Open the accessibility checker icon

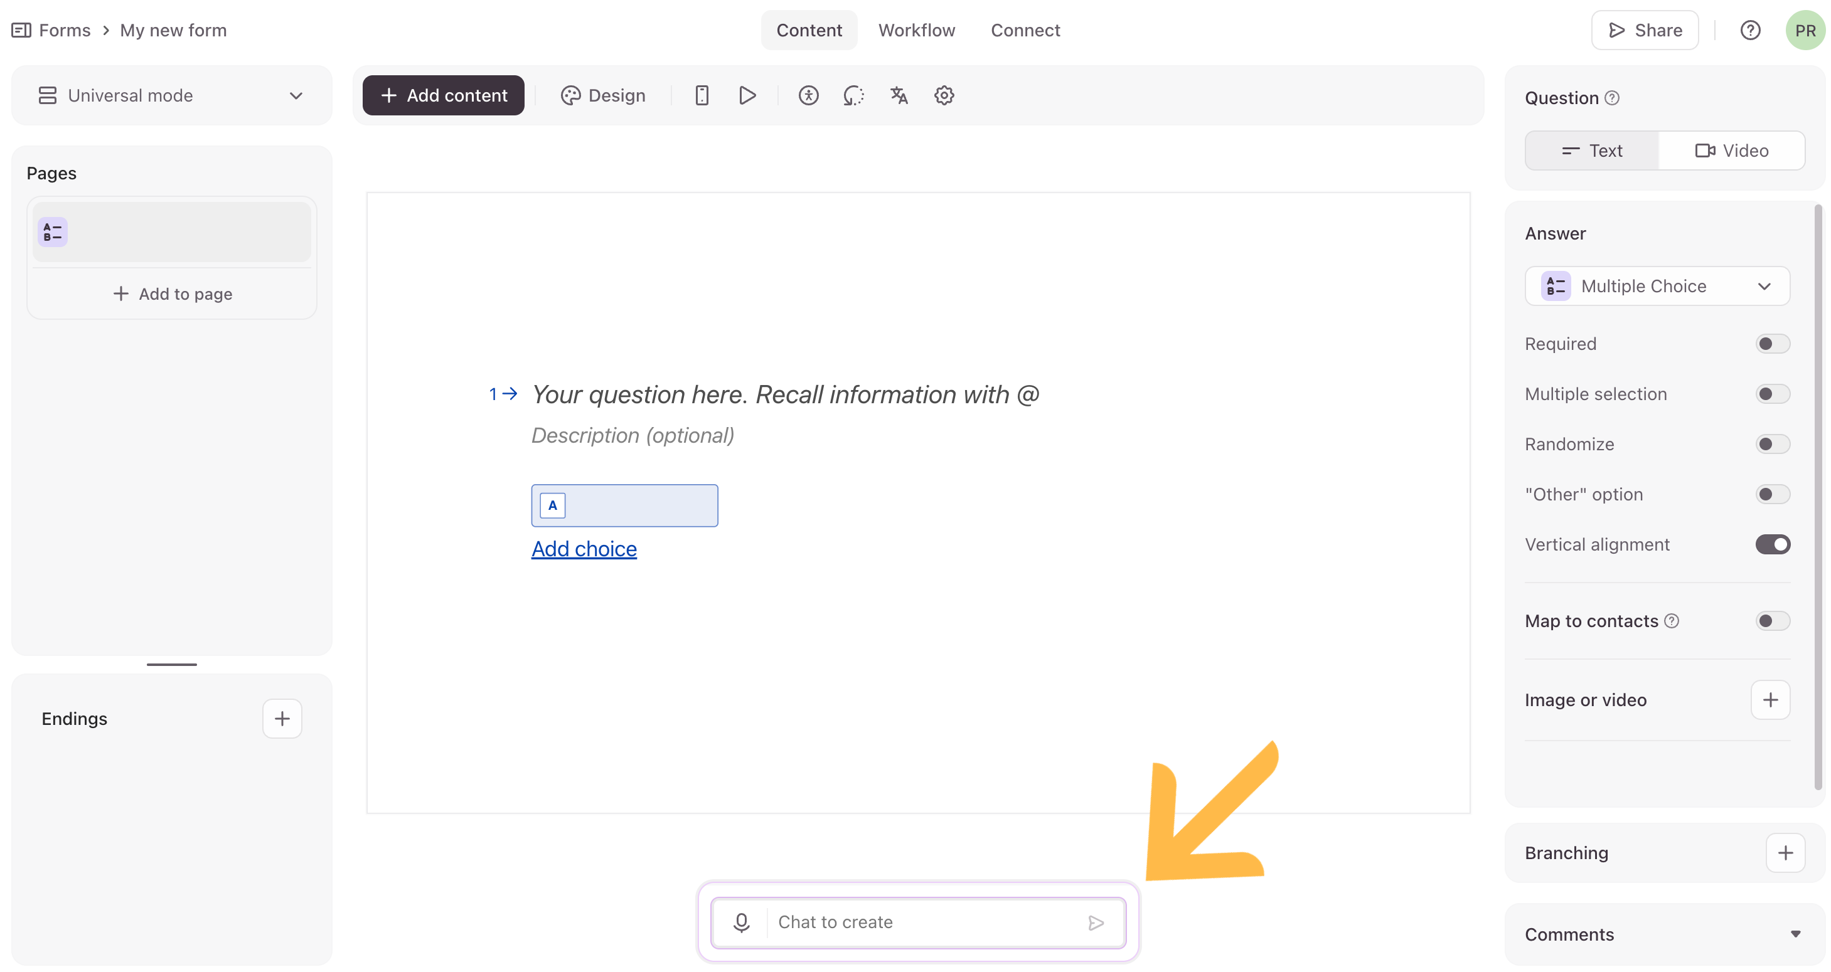coord(808,95)
